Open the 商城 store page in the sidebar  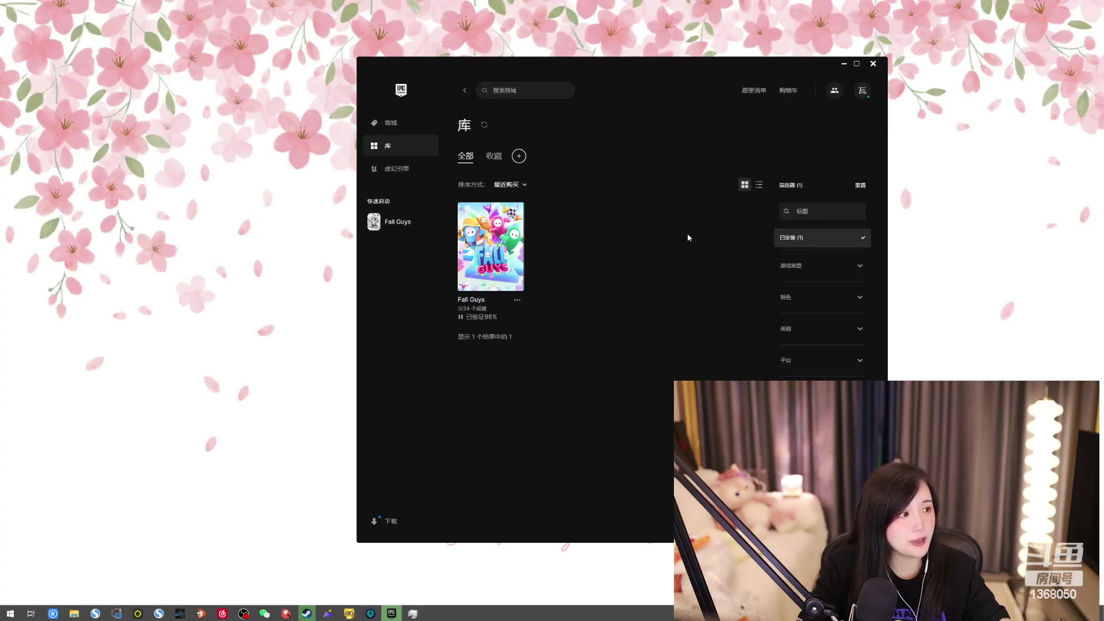click(x=401, y=123)
